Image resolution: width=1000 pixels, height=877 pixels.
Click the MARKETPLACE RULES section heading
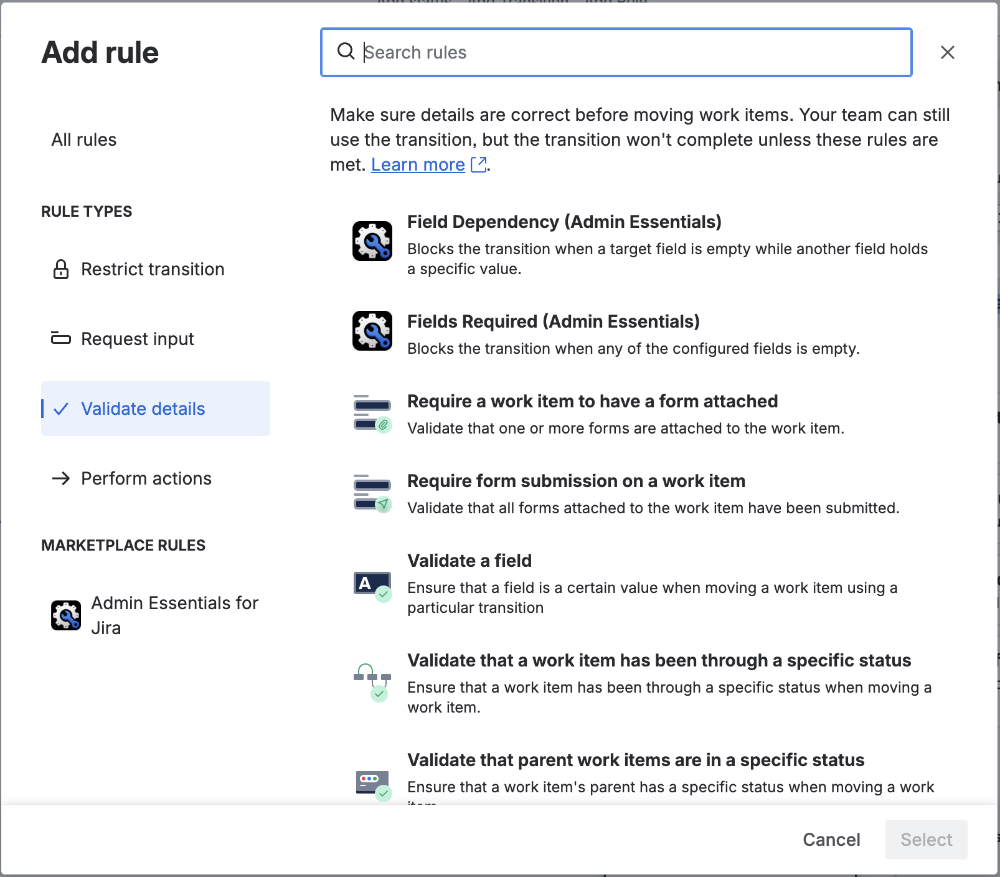click(x=123, y=546)
